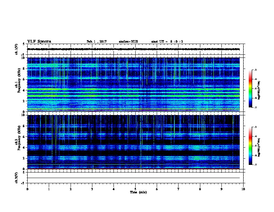Image resolution: width=274 pixels, height=212 pixels.
Task: Click the "ch.2 Frequency (kHz)" axis label
Action: [x=18, y=138]
